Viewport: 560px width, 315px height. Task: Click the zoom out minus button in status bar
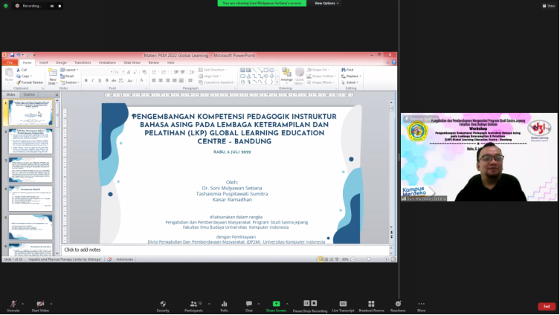353,259
